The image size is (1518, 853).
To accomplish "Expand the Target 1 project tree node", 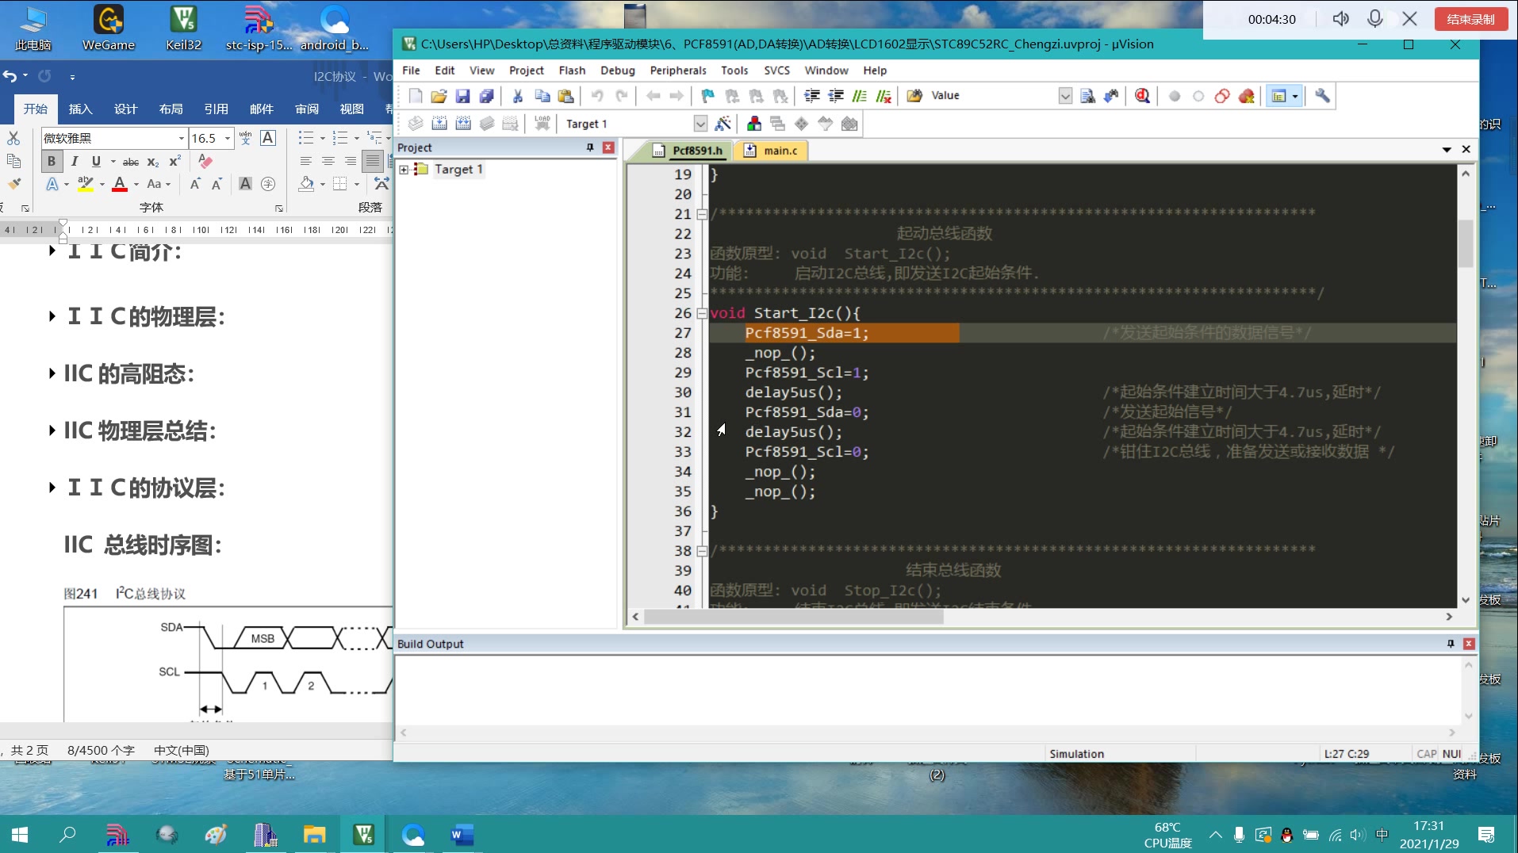I will click(x=404, y=170).
